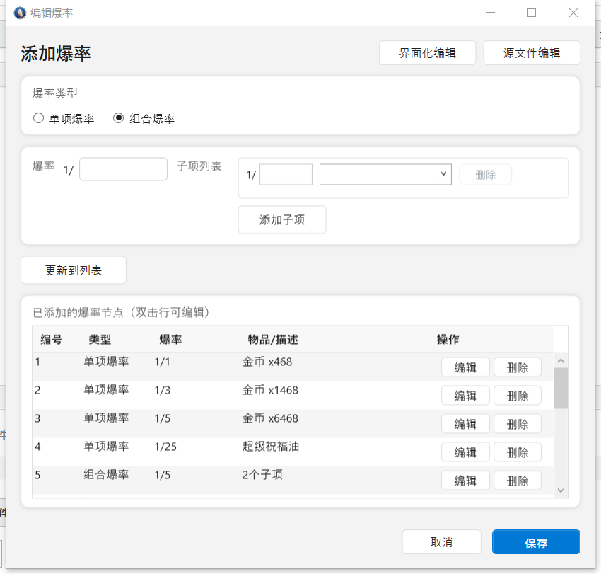The image size is (601, 574).
Task: Click the 更新到列表 button
Action: (x=73, y=270)
